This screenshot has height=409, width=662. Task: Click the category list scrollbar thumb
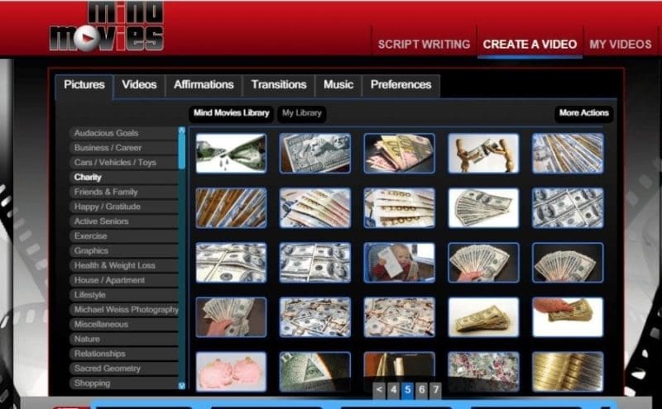coord(182,152)
